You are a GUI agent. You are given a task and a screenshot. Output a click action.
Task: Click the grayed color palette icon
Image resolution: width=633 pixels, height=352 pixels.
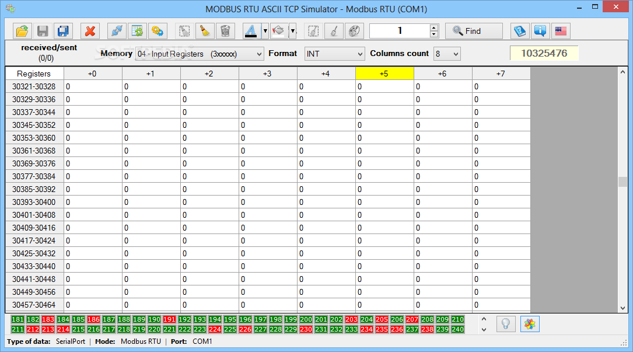pyautogui.click(x=354, y=31)
